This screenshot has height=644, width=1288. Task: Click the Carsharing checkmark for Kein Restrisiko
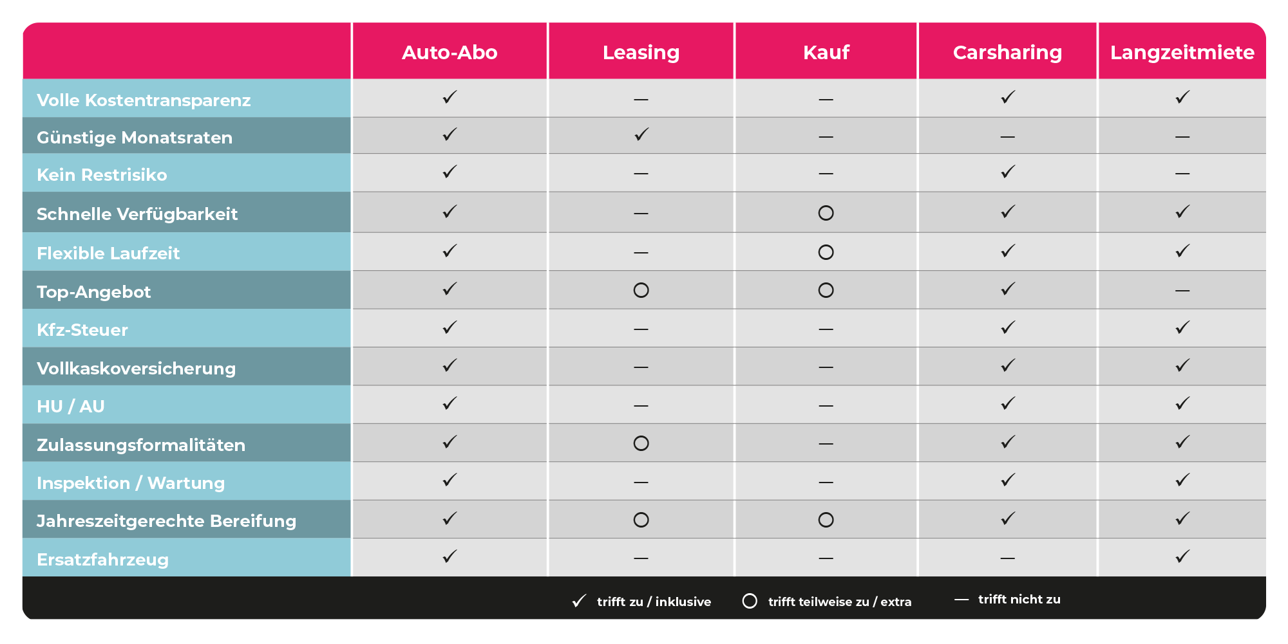(1008, 172)
